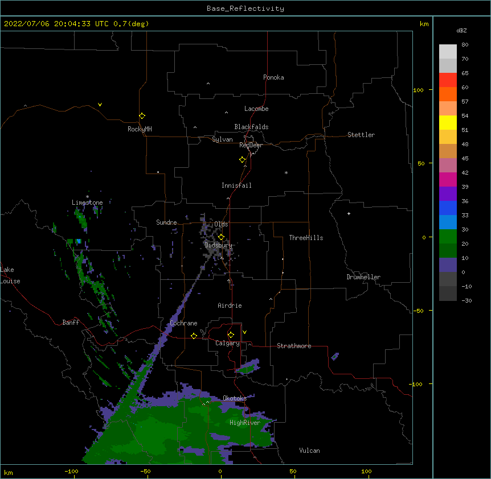Select the yellow 54 dBZ legend swatch
491x479 pixels.
(448, 122)
